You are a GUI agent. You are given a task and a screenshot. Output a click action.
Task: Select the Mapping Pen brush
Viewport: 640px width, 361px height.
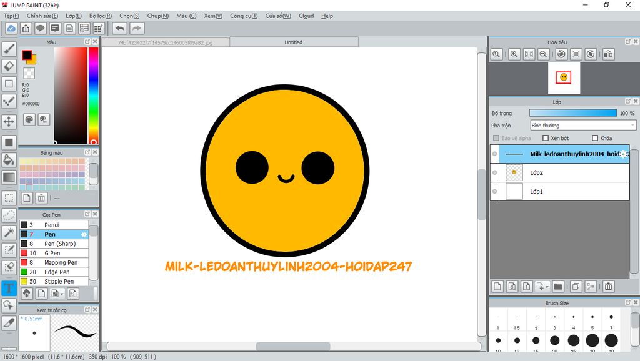tap(54, 262)
